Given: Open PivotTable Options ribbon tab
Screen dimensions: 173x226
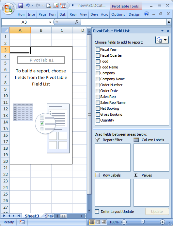Looking at the screenshot, I should (x=118, y=14).
